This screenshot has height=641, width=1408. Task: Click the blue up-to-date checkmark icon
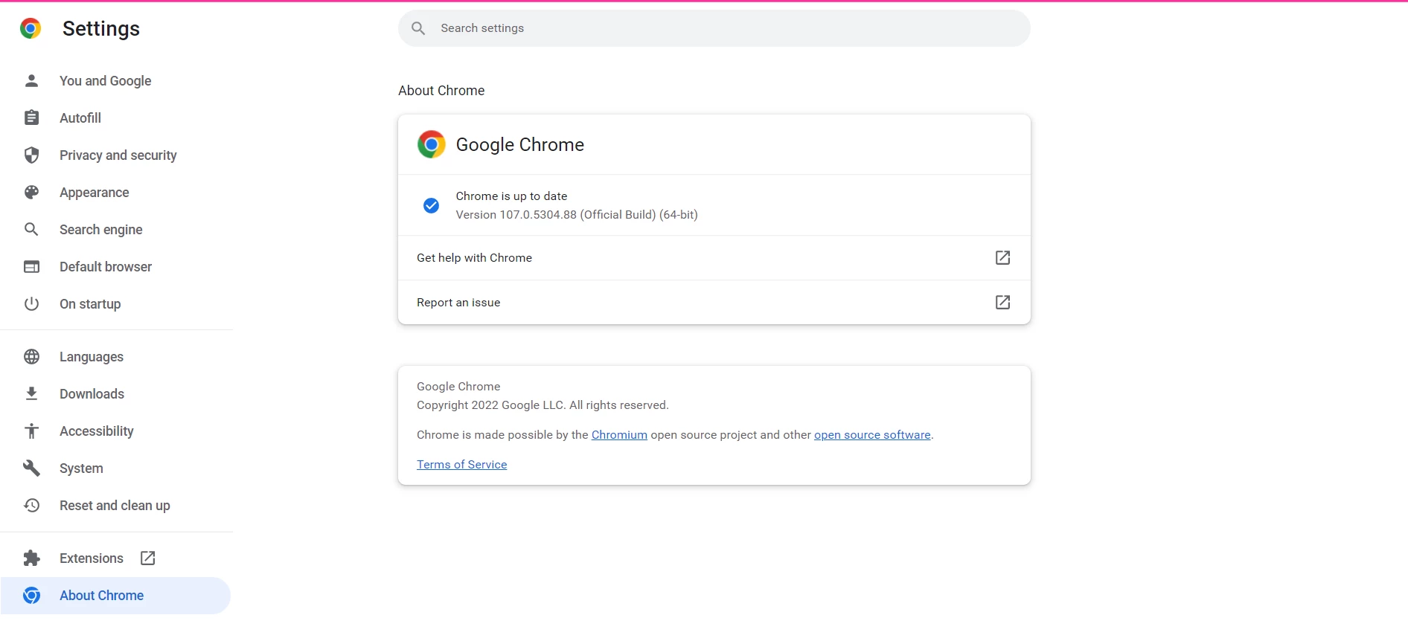pyautogui.click(x=431, y=205)
